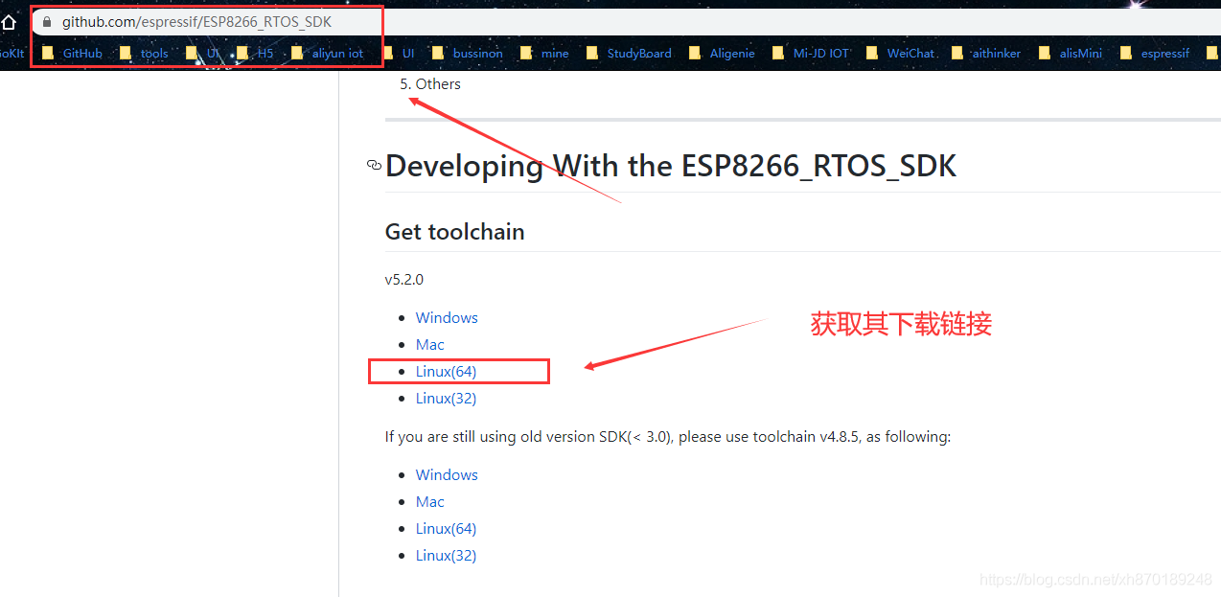Click the anchor link icon beside Developing heading
This screenshot has width=1221, height=597.
pos(374,166)
